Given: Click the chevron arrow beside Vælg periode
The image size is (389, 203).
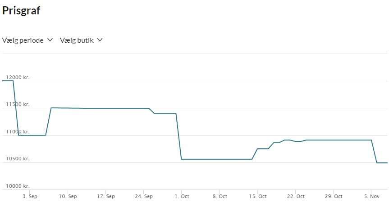Looking at the screenshot, I should (49, 40).
